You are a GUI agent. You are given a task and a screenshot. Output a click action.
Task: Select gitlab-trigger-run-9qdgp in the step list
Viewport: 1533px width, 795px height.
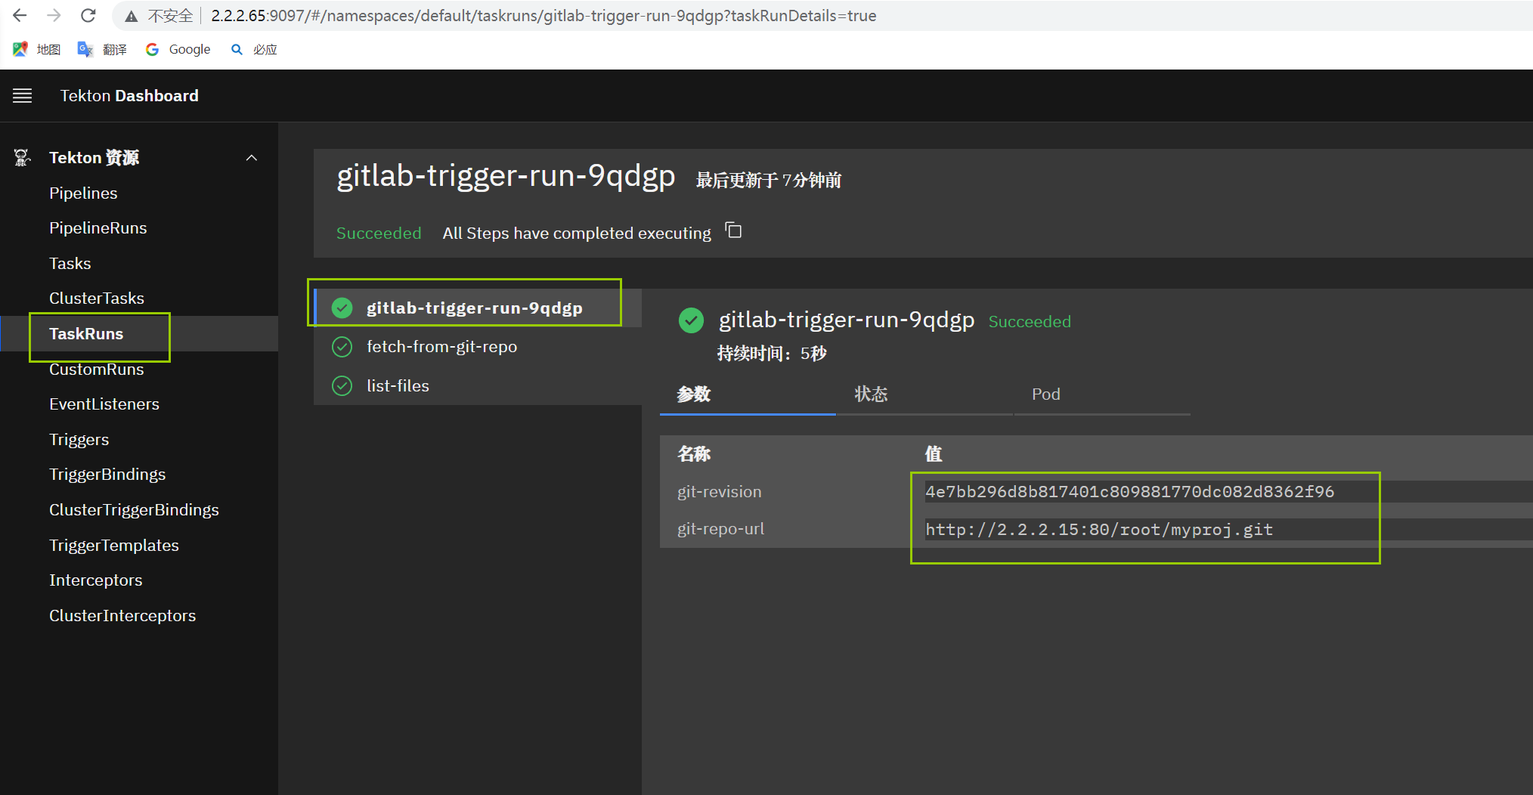(x=478, y=308)
